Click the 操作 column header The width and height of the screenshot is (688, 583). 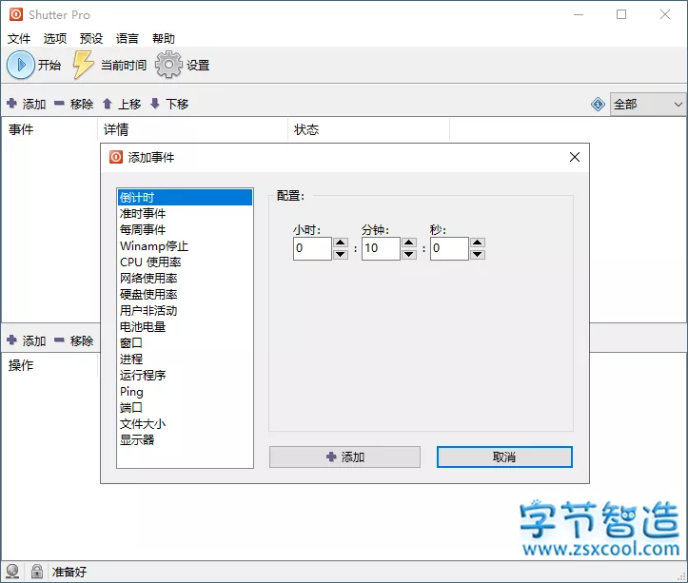(x=49, y=365)
